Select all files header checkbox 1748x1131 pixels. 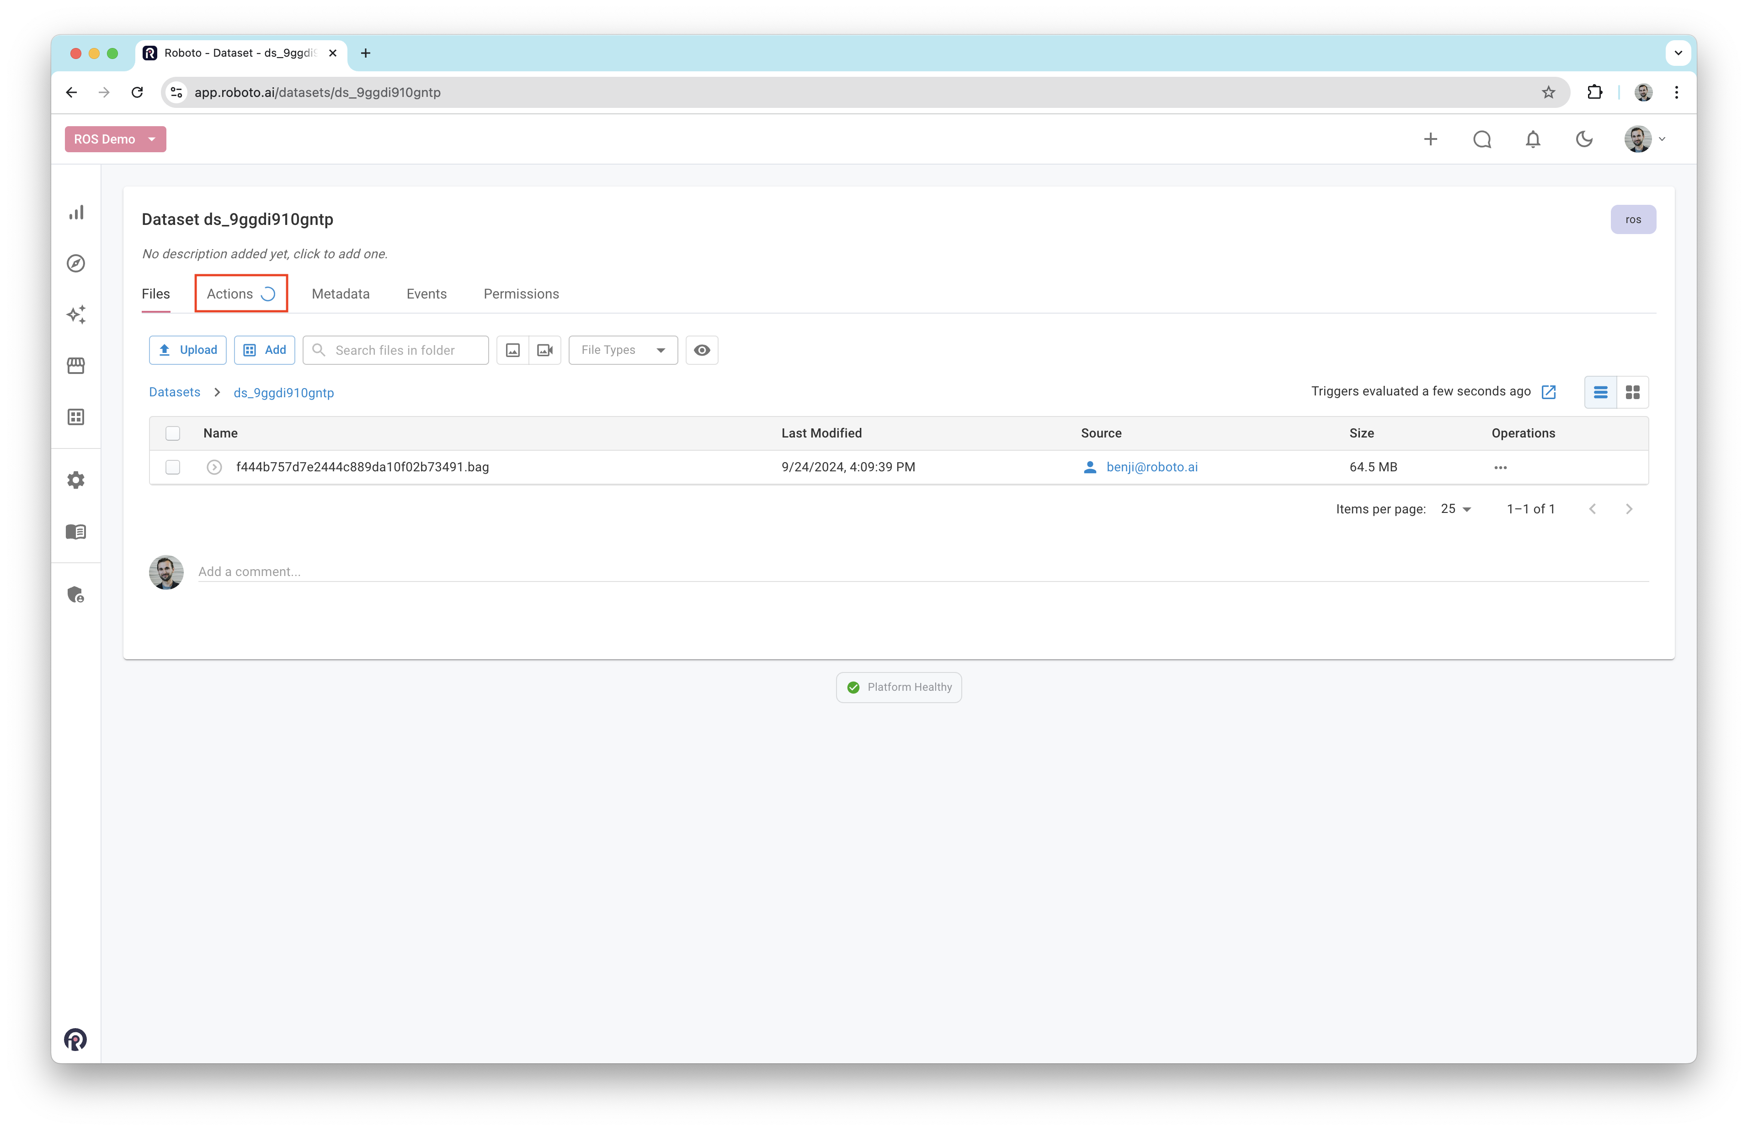click(172, 433)
